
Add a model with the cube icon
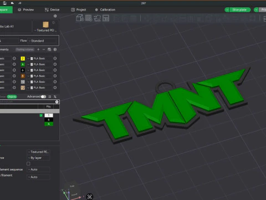(80, 18)
